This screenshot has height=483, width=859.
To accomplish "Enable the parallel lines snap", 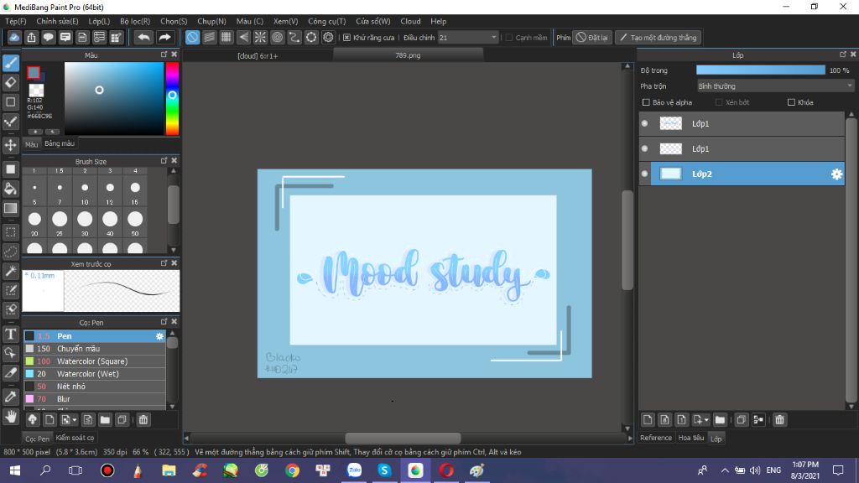I will (209, 37).
